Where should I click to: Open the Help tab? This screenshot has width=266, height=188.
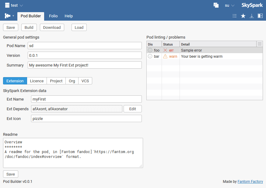pyautogui.click(x=68, y=16)
